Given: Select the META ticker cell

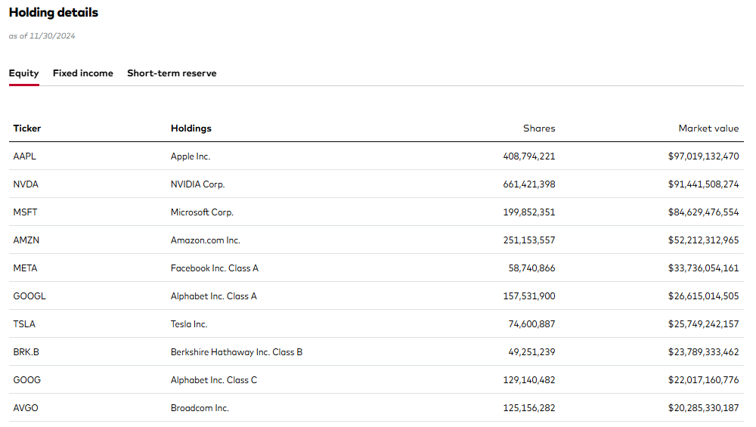Looking at the screenshot, I should (25, 268).
